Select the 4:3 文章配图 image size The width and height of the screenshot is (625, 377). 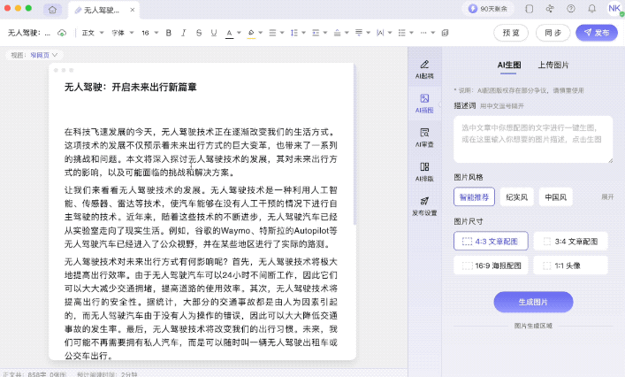[x=491, y=241]
